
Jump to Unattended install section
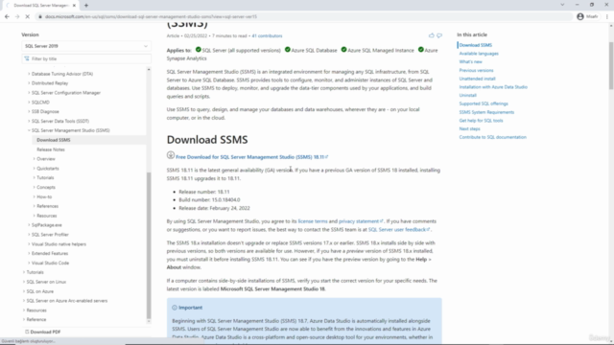(x=478, y=79)
